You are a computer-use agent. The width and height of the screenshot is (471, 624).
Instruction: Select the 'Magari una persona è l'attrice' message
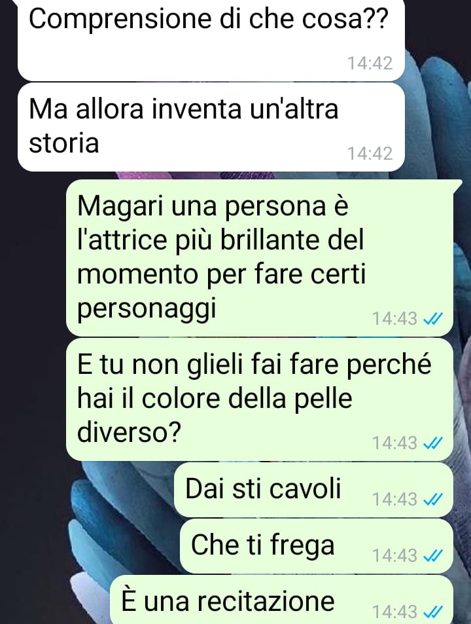[x=260, y=258]
